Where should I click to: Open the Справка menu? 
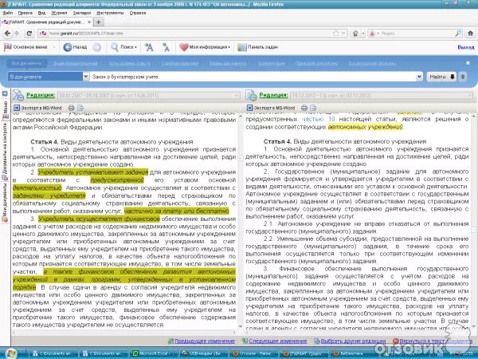pyautogui.click(x=138, y=13)
